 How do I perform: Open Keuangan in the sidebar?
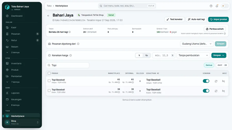22,99
